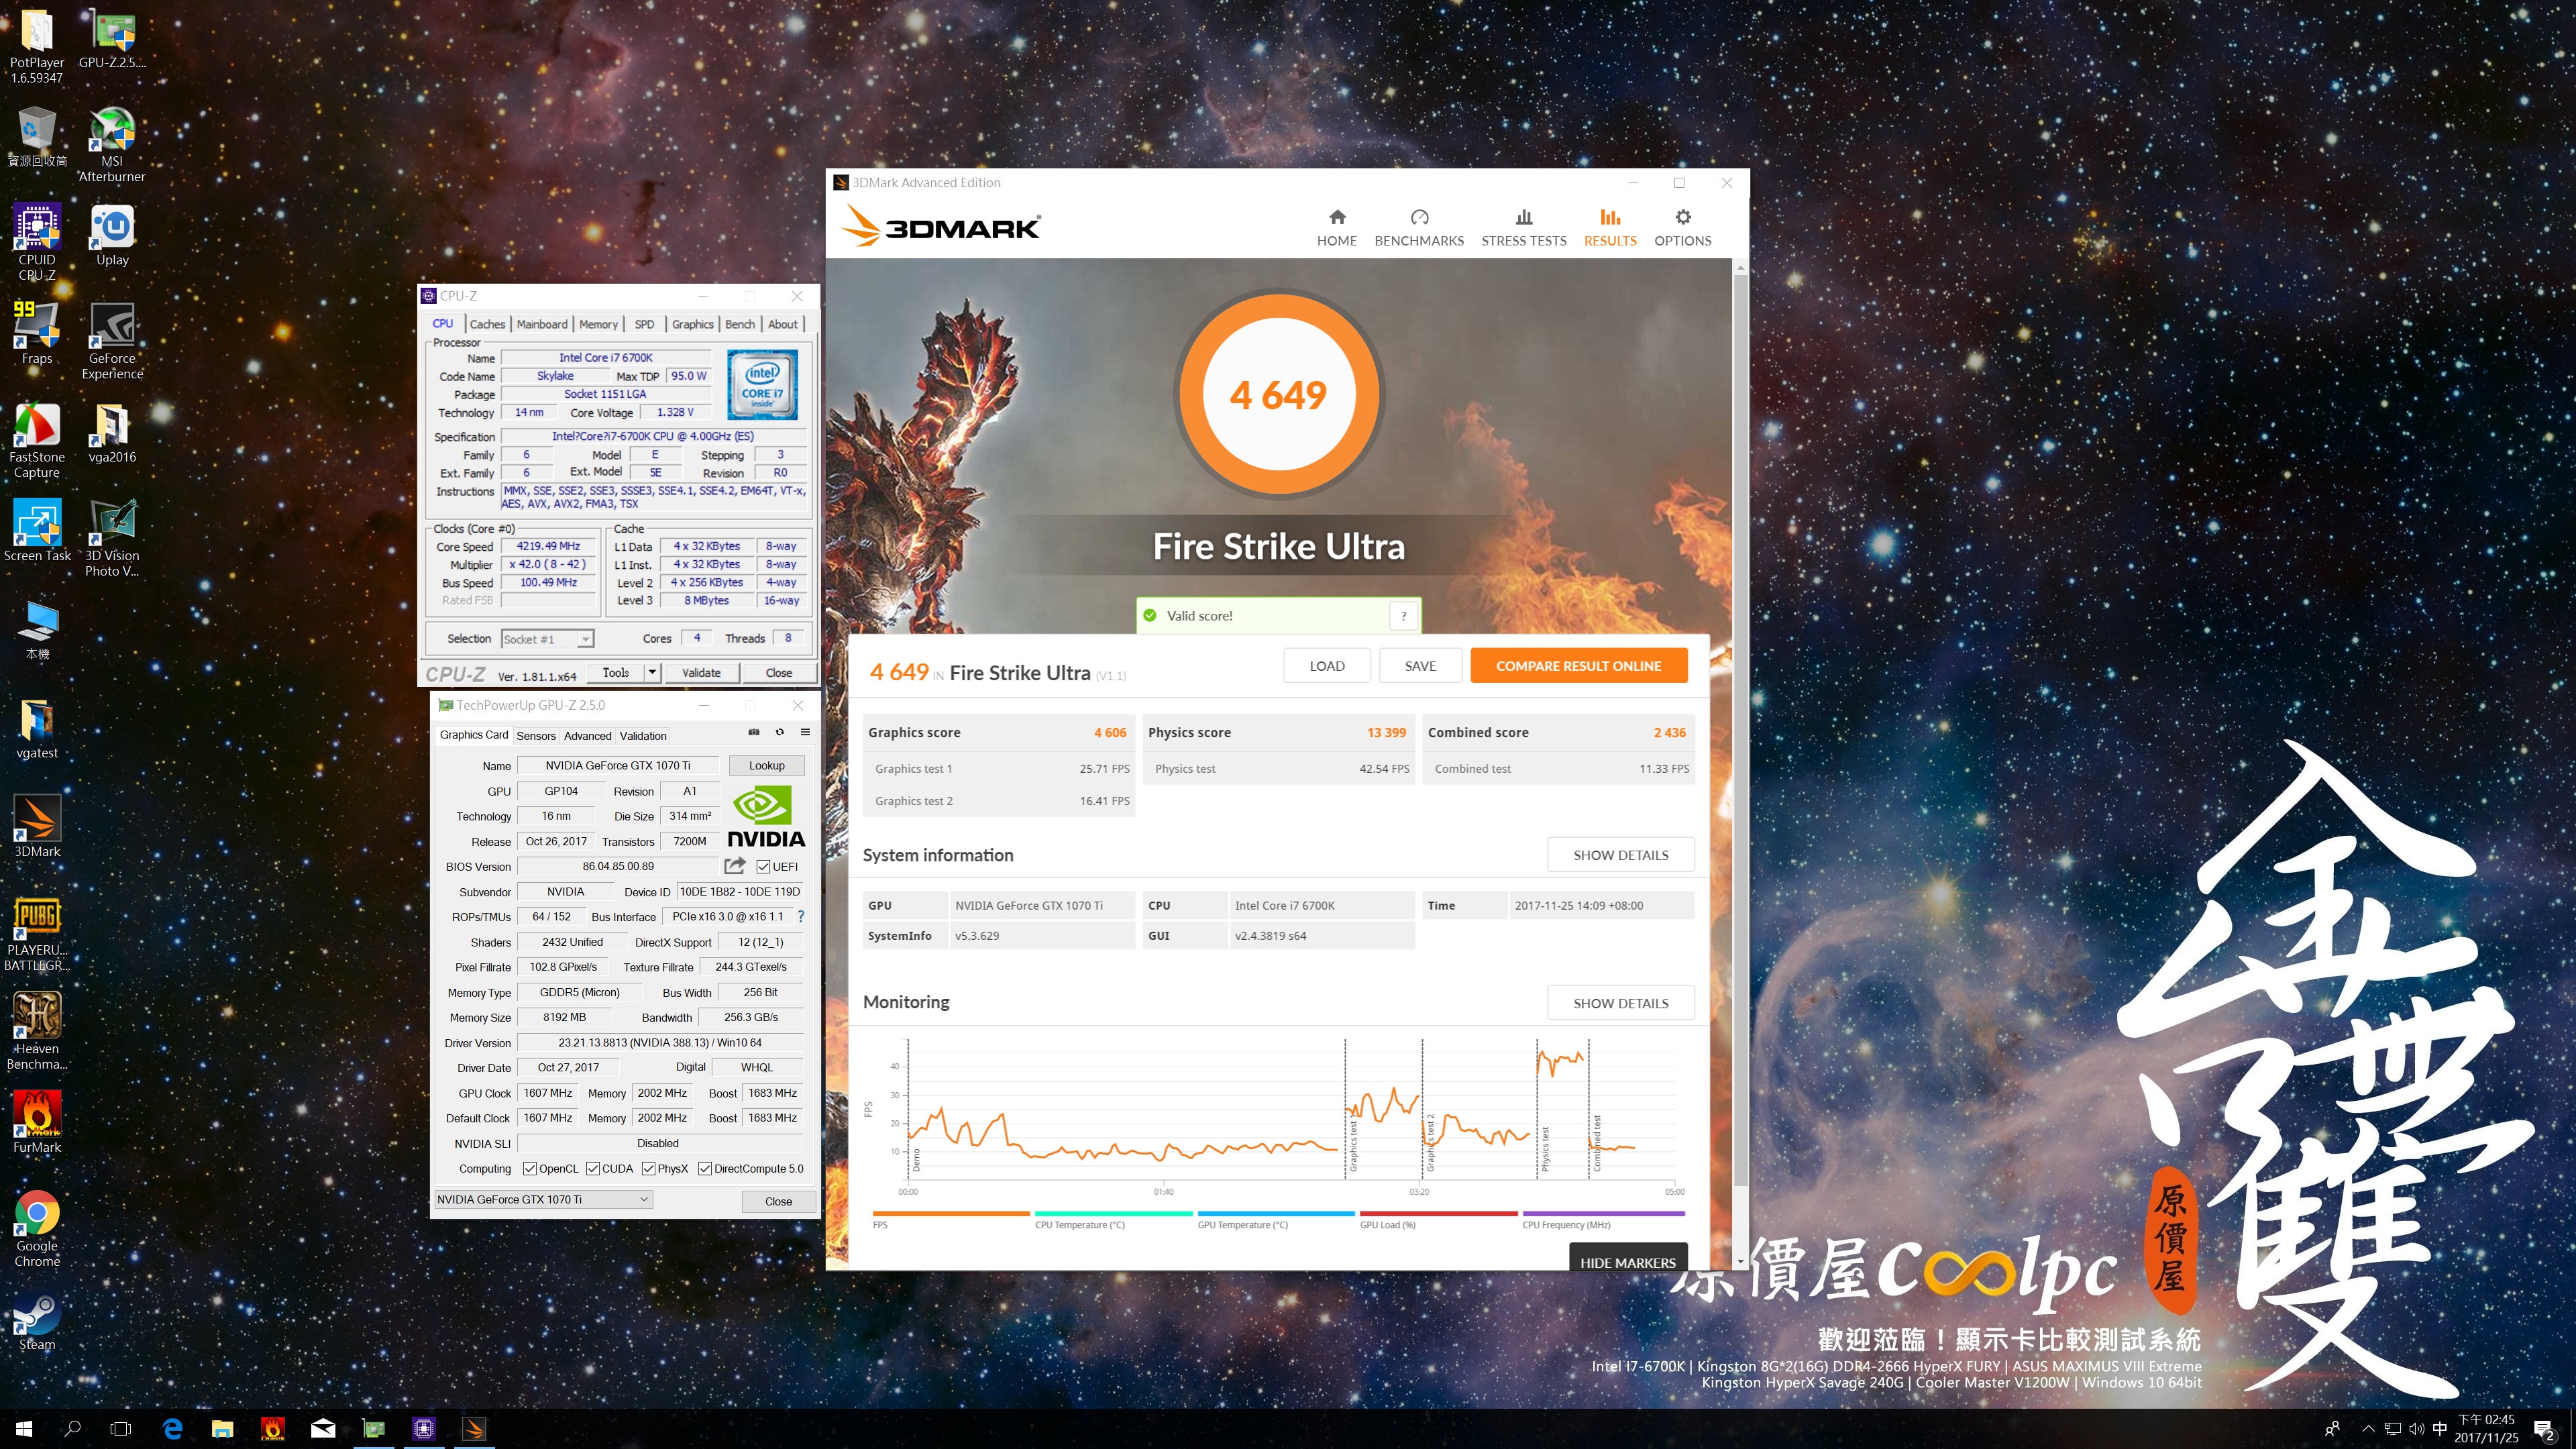Open the Action Center notification icon

coord(2543,1430)
